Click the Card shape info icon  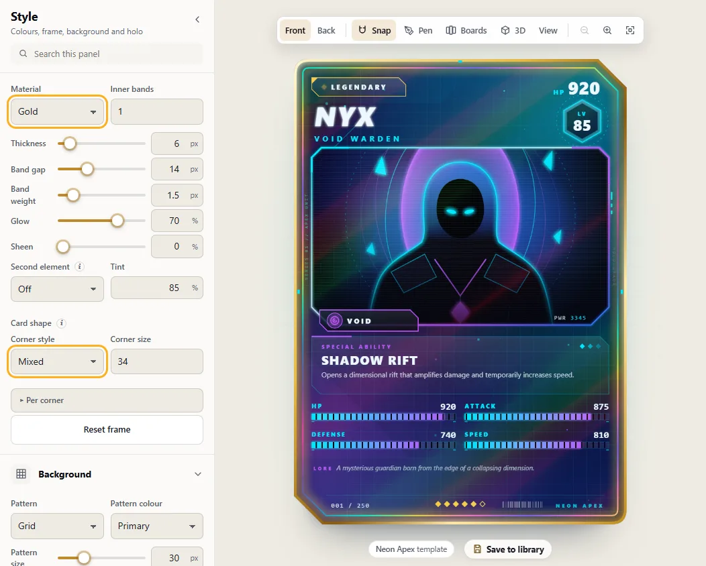click(62, 323)
